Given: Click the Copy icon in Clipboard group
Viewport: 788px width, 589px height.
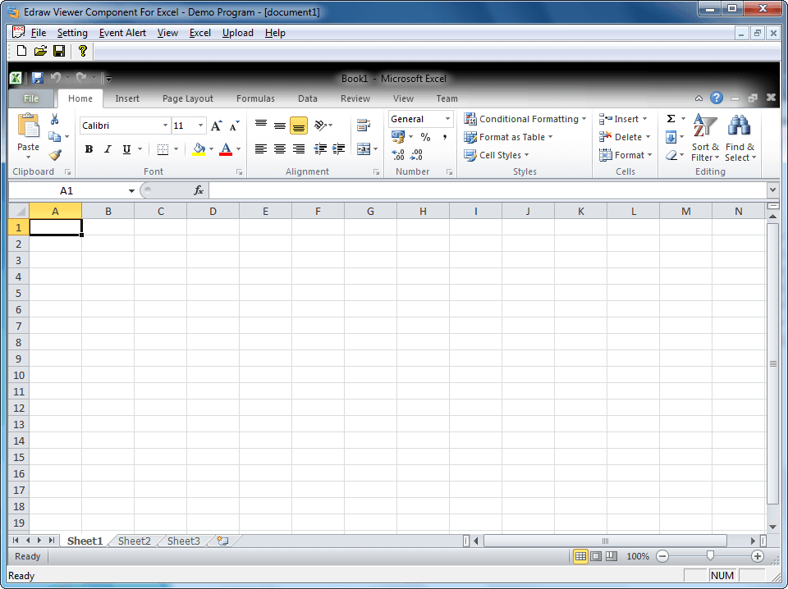Looking at the screenshot, I should (55, 137).
